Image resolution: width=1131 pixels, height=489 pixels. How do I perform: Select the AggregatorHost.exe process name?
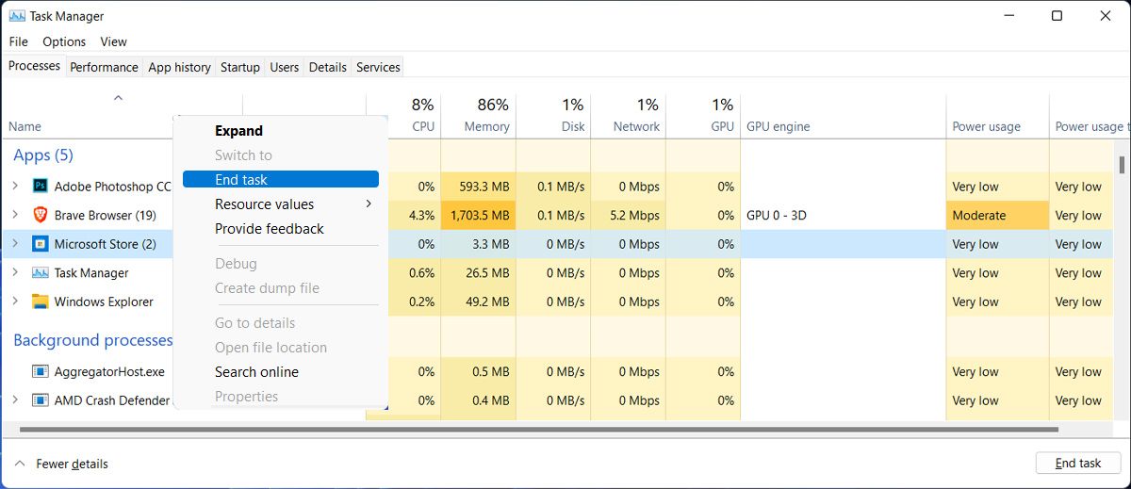pyautogui.click(x=109, y=371)
